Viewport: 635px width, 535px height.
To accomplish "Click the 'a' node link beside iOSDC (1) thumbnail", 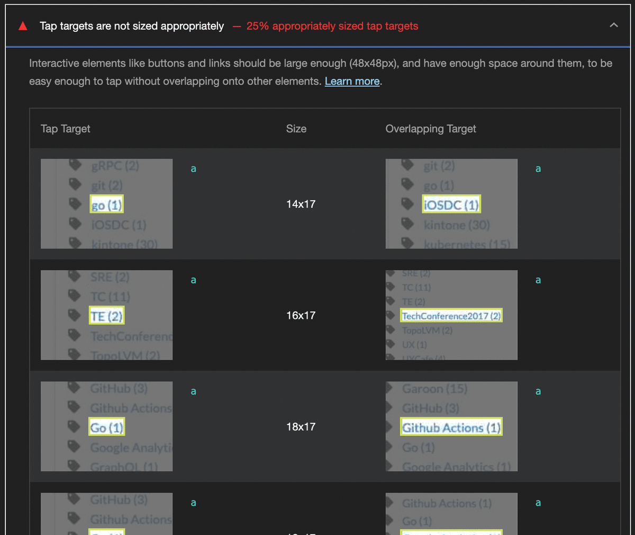I will (x=538, y=169).
